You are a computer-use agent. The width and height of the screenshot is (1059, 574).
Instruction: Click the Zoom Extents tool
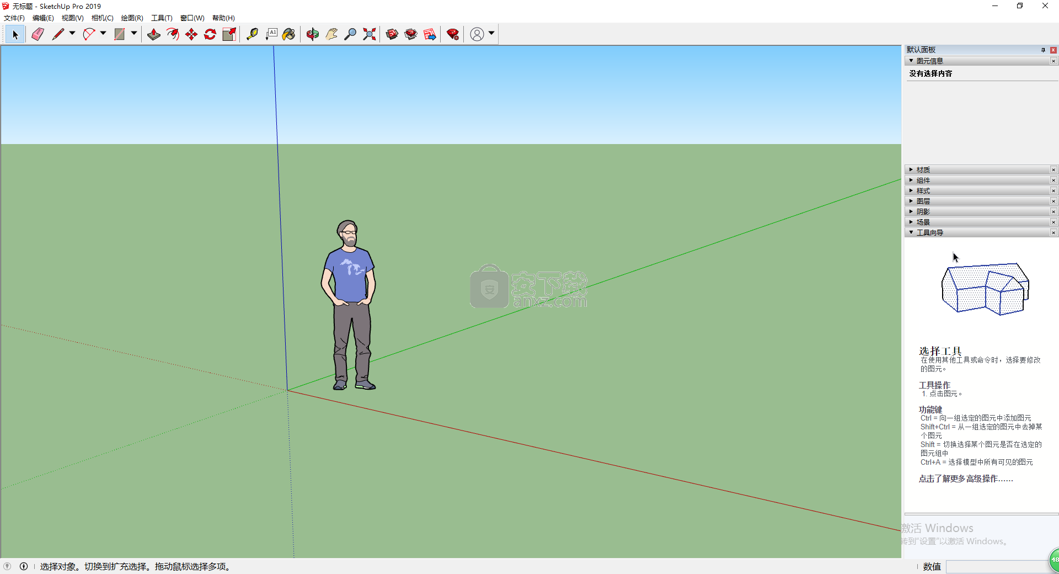(x=369, y=34)
